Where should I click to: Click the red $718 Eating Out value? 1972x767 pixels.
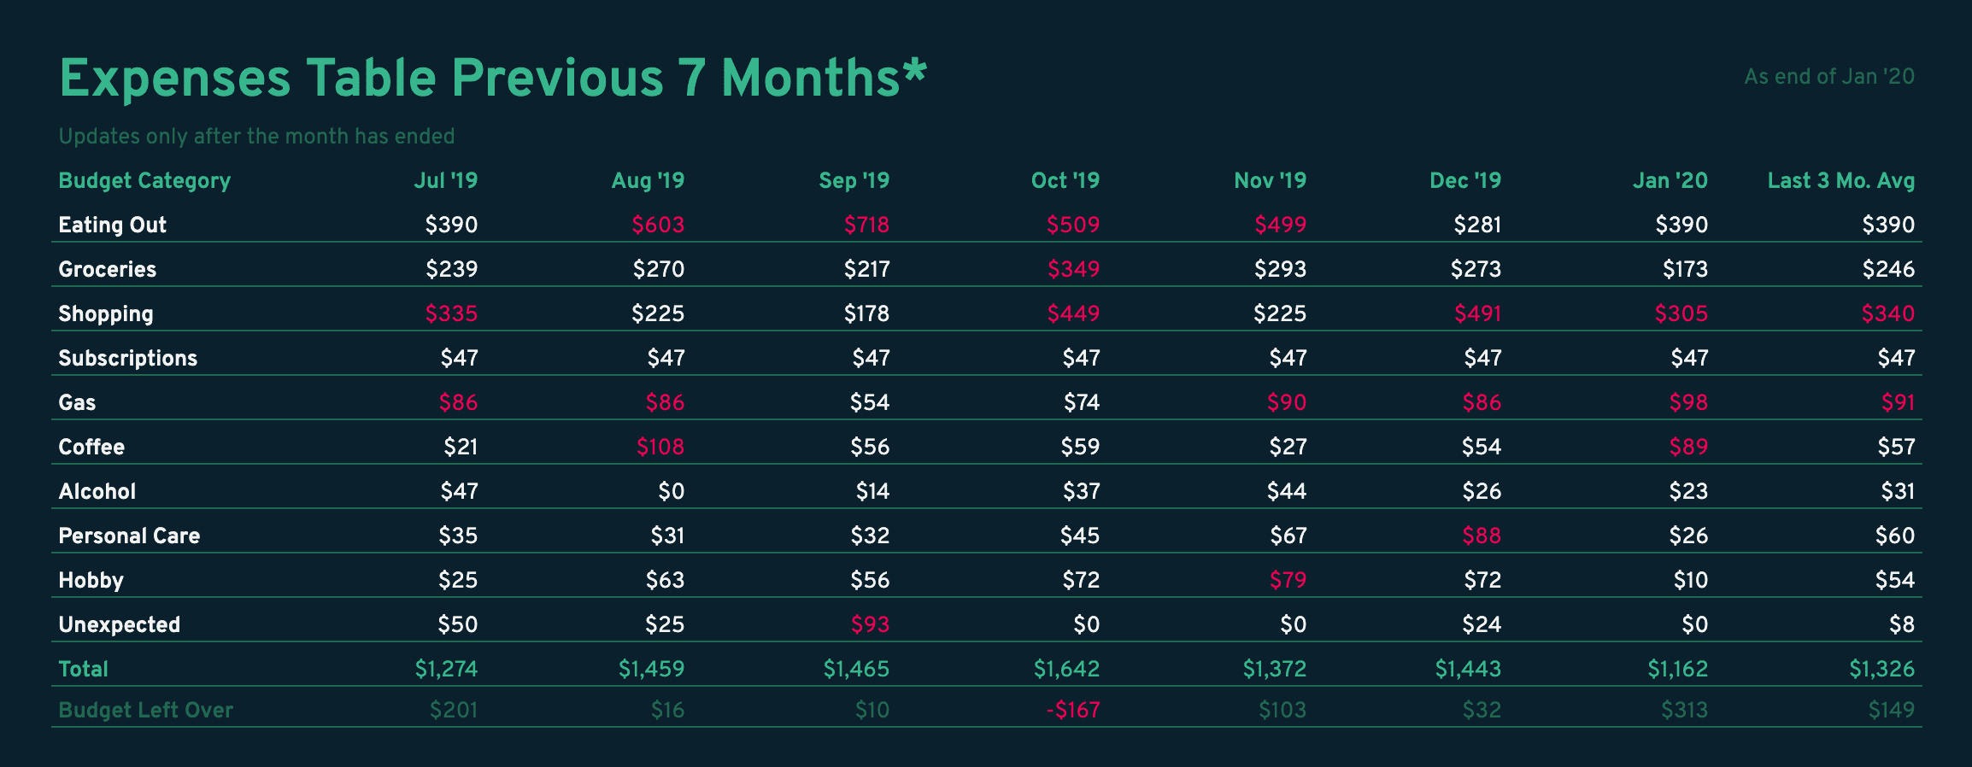click(x=866, y=225)
